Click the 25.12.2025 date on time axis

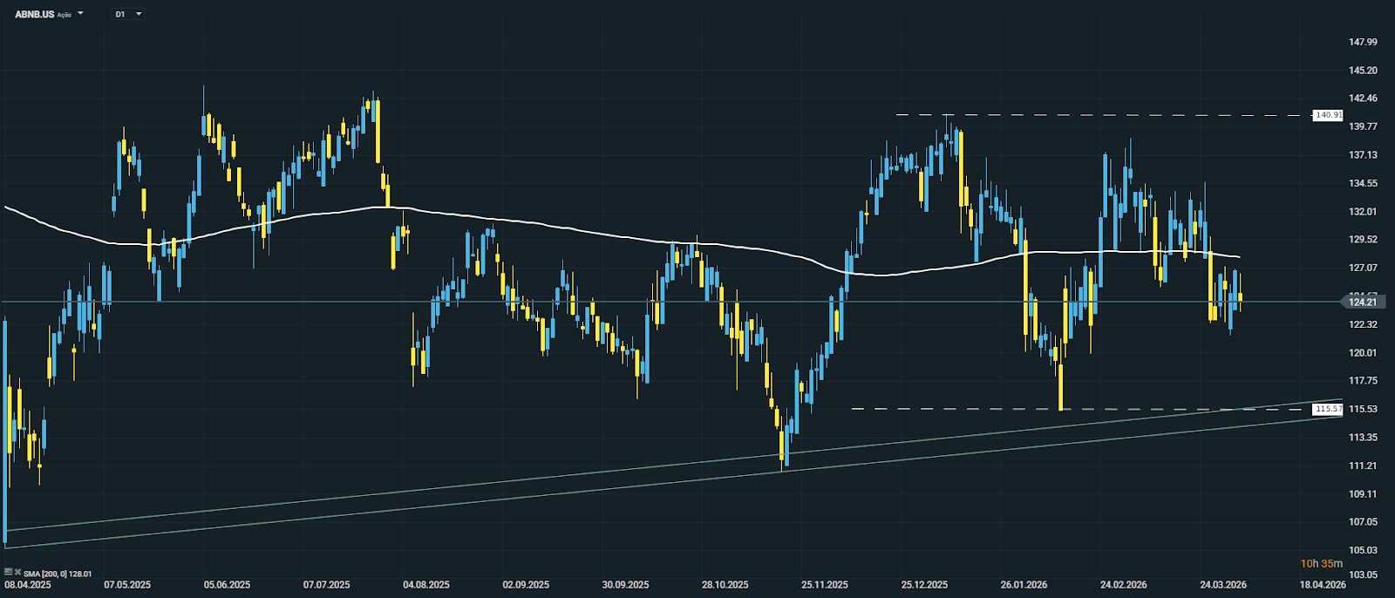(924, 585)
